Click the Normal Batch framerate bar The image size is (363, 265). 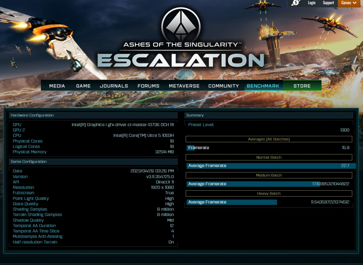(271, 165)
